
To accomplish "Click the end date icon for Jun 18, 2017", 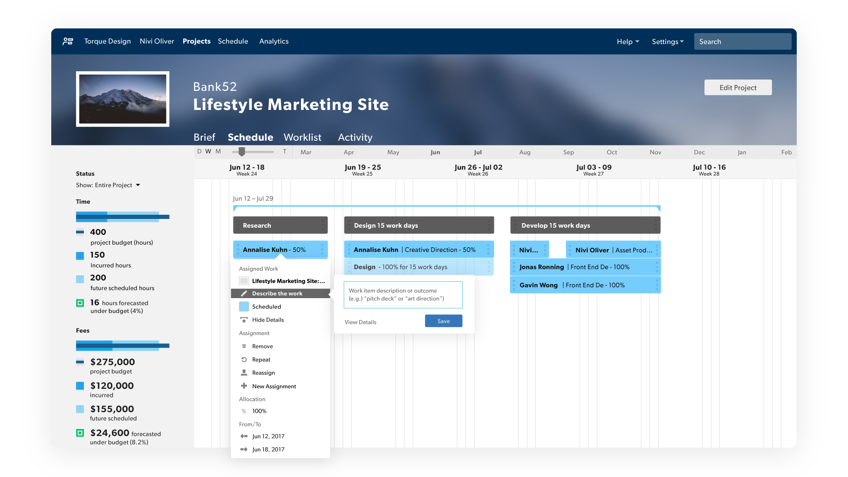I will (x=244, y=450).
